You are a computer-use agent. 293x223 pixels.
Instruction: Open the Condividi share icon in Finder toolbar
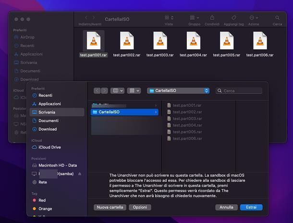[212, 18]
